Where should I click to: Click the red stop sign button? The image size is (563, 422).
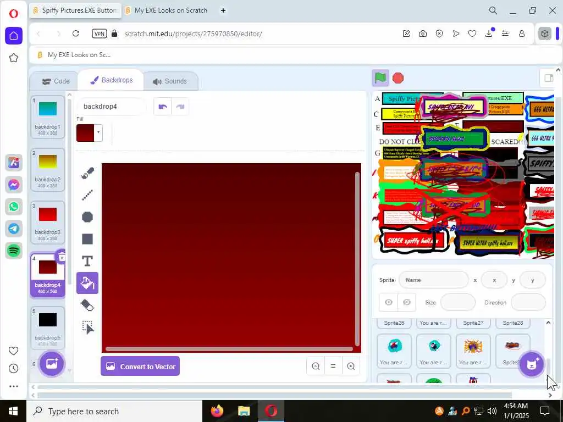click(398, 78)
